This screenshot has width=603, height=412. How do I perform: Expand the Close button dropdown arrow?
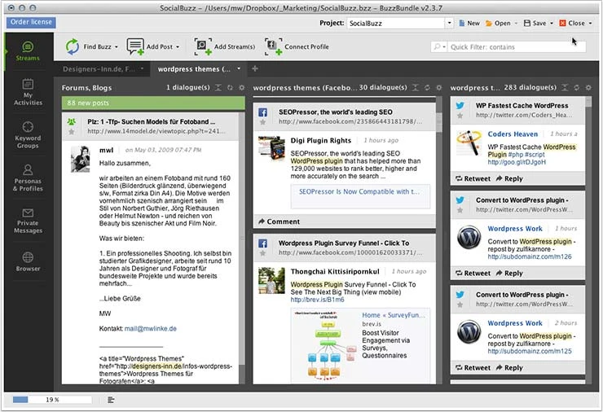click(590, 24)
